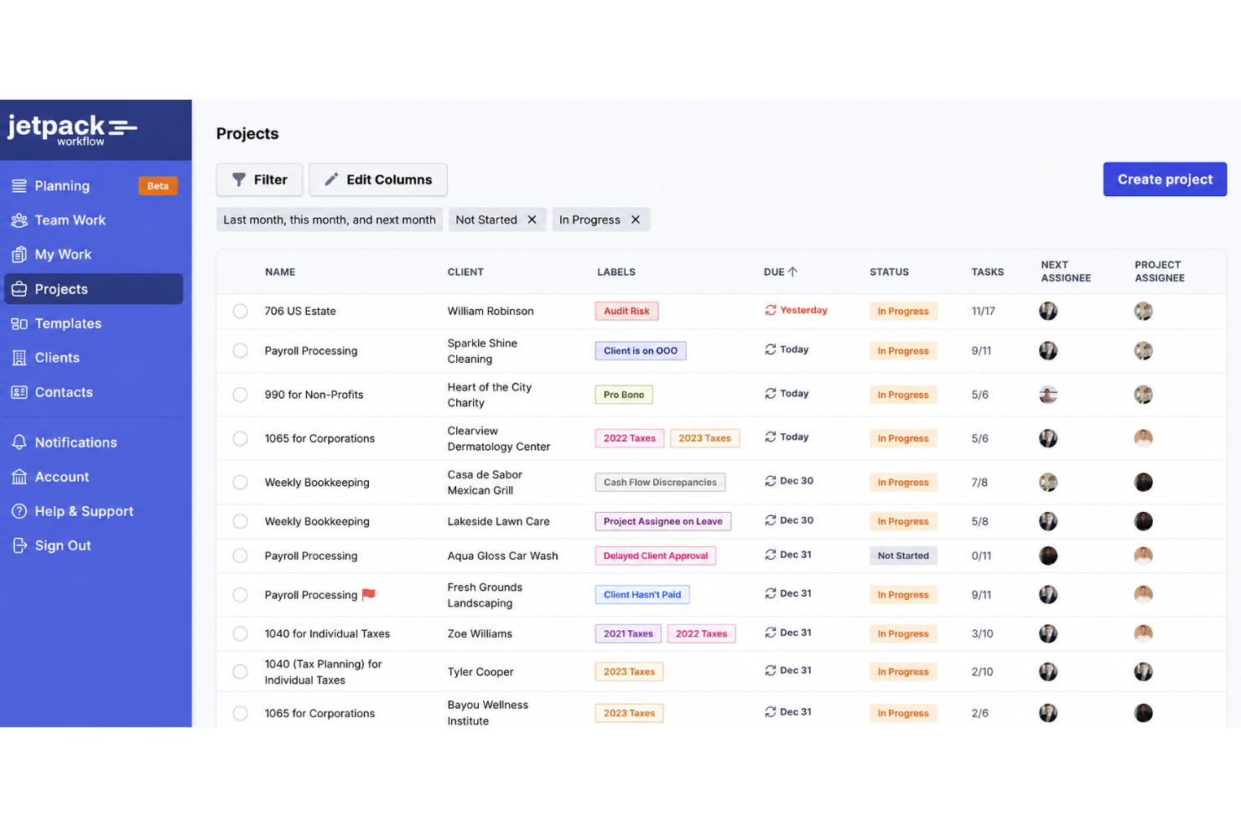Click the Due column sort arrow
Screen dimensions: 1241x827
click(793, 272)
